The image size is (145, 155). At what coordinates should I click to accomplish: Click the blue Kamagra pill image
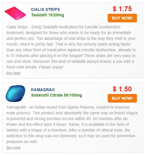pyautogui.click(x=16, y=93)
